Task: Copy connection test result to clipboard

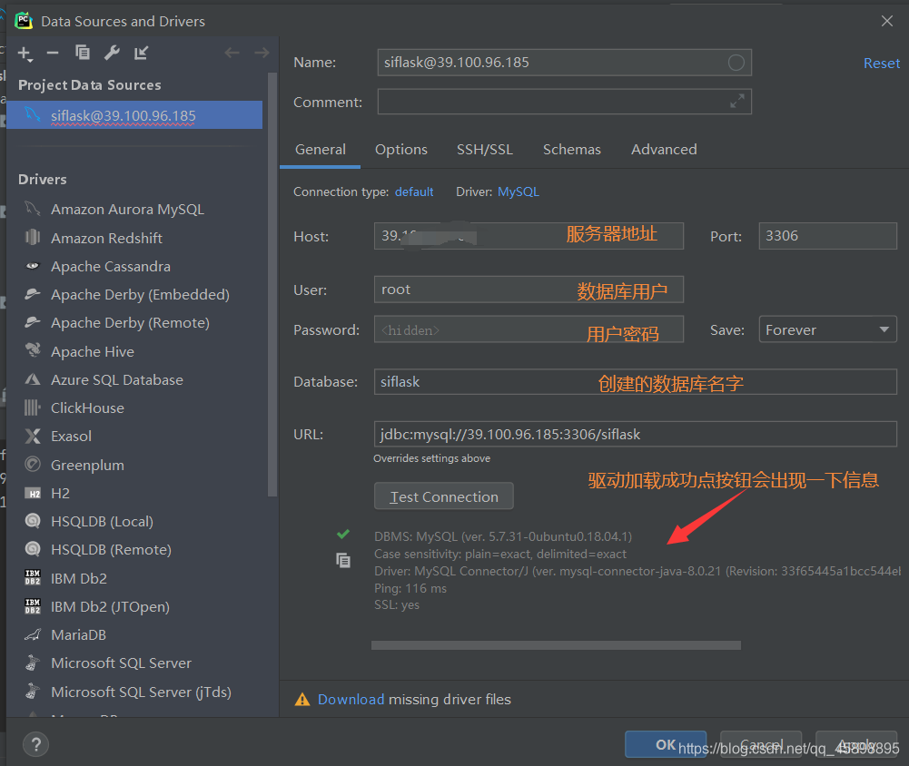Action: (x=343, y=560)
